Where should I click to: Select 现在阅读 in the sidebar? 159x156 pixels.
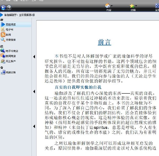tap(16, 25)
